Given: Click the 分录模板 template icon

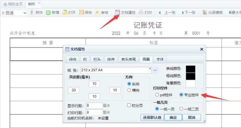Looking at the screenshot, I should point(204,13).
